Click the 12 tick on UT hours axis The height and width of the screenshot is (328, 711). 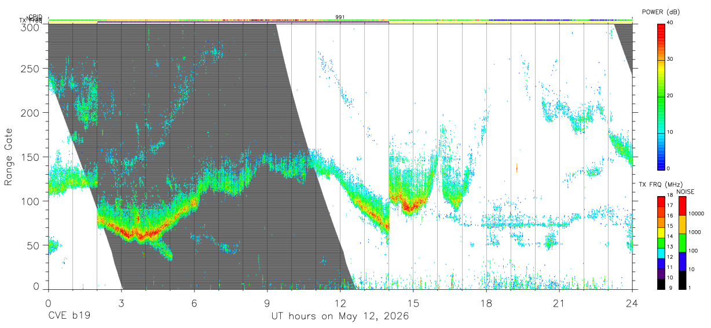coord(340,302)
